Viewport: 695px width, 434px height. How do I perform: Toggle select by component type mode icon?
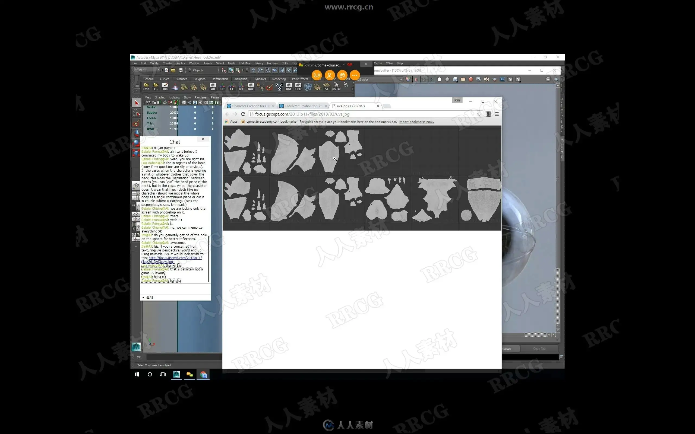pyautogui.click(x=238, y=70)
